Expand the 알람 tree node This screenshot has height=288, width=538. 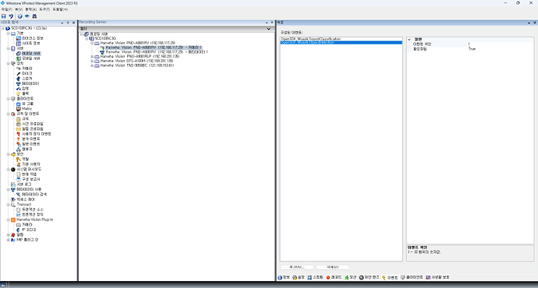coord(9,235)
